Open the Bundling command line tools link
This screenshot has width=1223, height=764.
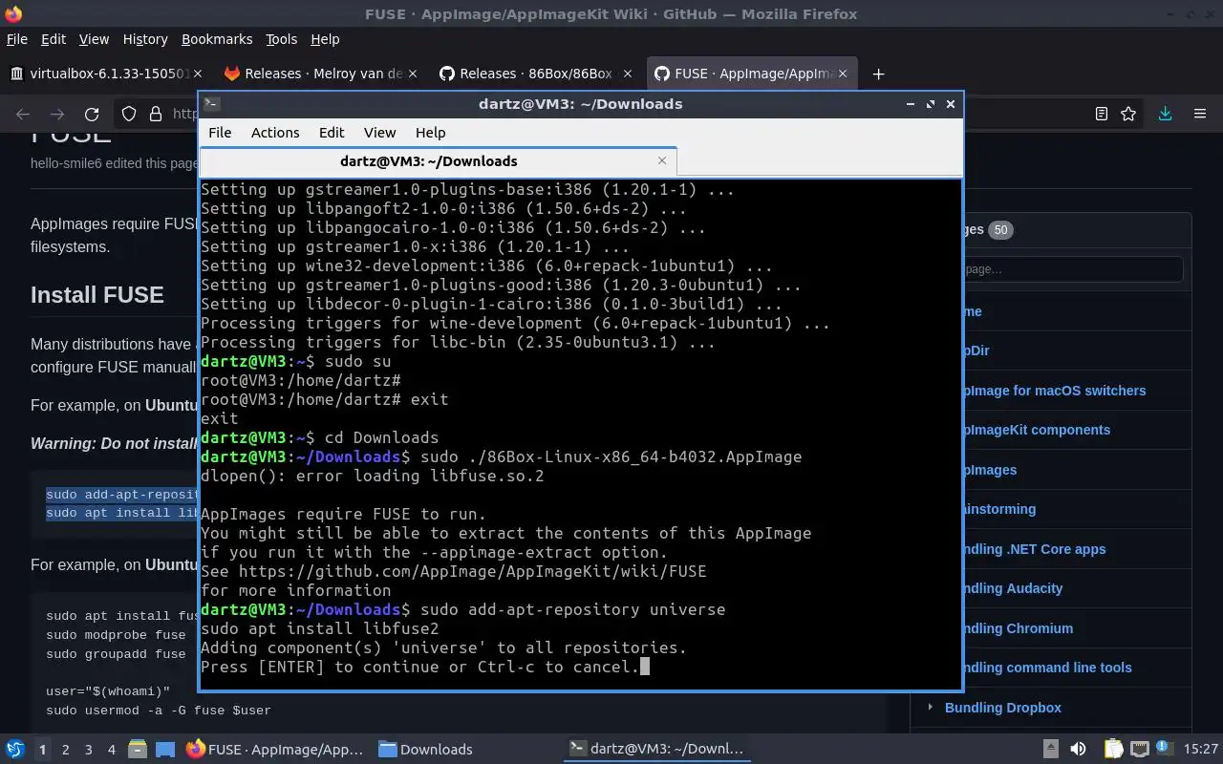coord(1047,668)
